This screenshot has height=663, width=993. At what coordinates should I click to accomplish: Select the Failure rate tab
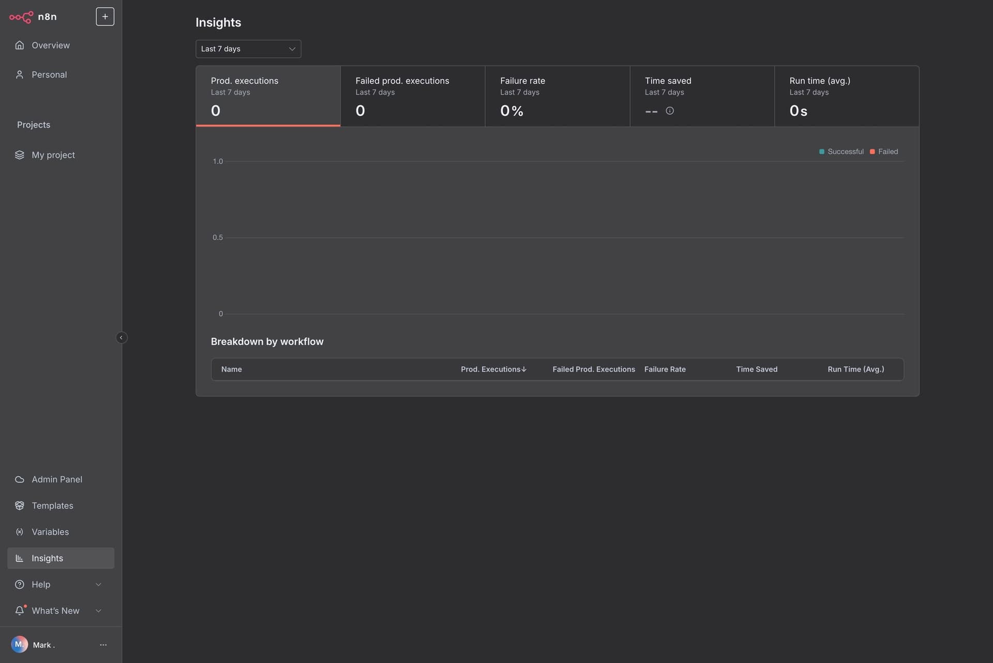(558, 96)
